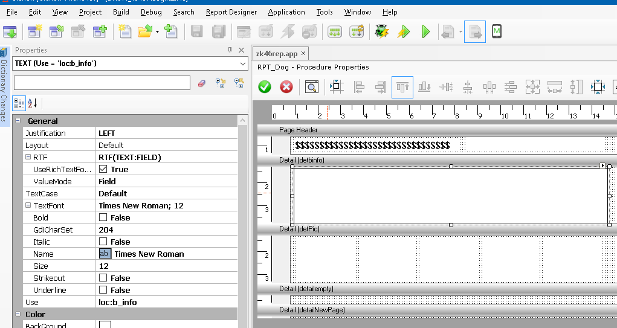Sort properties alphabetically with A-Z icon
The image size is (617, 328).
[33, 103]
